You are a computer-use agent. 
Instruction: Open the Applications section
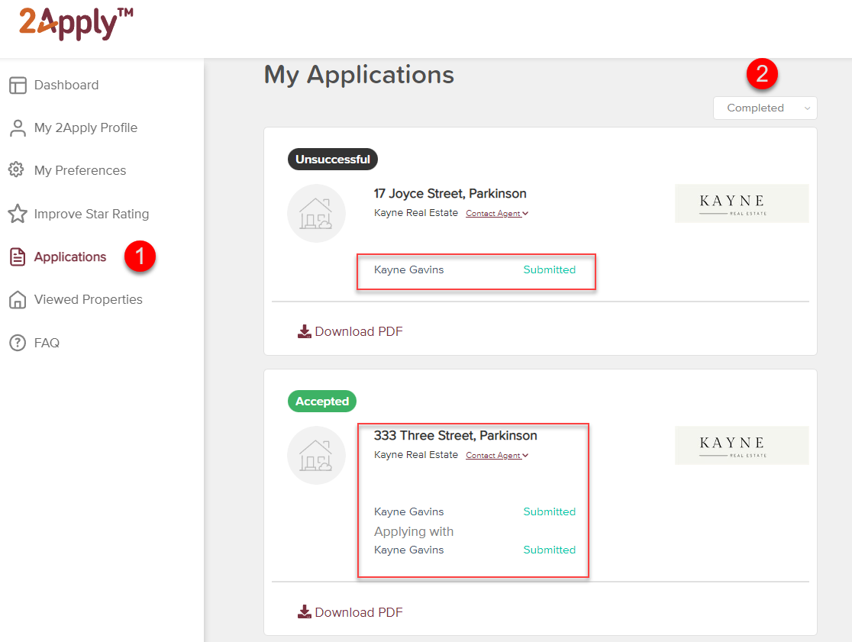pyautogui.click(x=70, y=257)
